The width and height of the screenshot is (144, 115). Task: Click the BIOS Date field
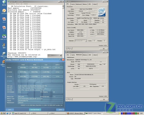[x=90, y=79]
